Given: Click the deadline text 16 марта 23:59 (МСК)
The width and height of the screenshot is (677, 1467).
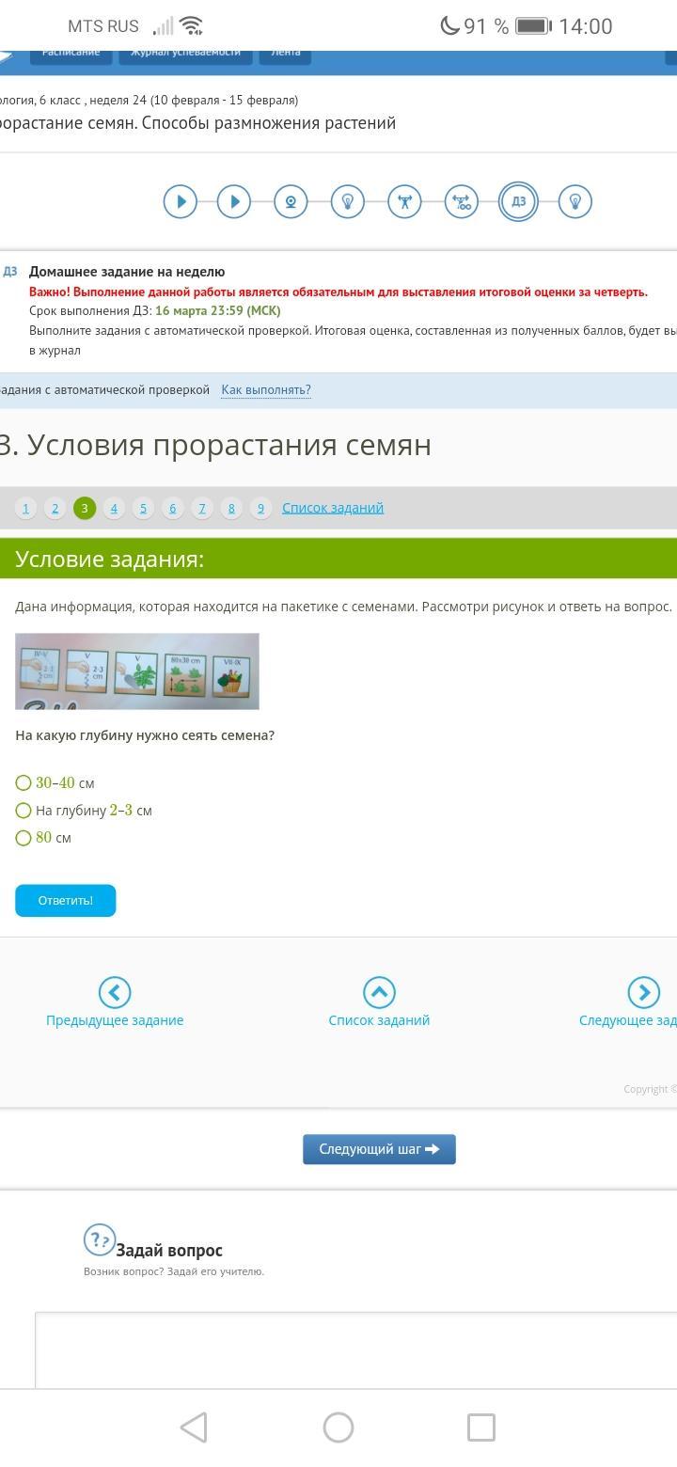Looking at the screenshot, I should [x=218, y=310].
